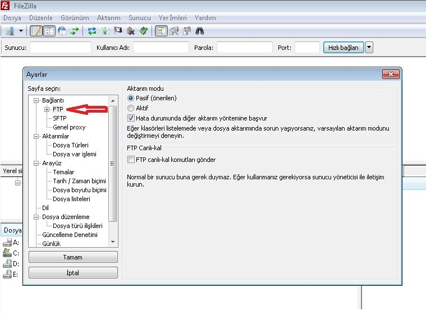Image resolution: width=426 pixels, height=316 pixels.
Task: Click the cancel current operation flag icon
Action: (118, 31)
